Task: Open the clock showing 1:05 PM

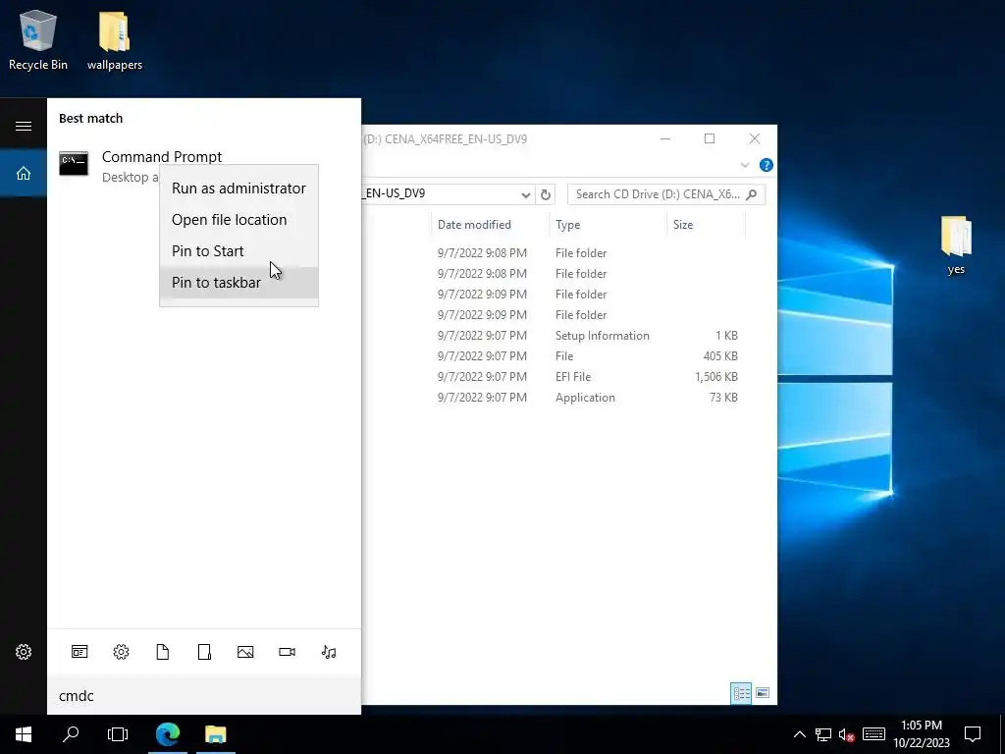Action: point(921,734)
